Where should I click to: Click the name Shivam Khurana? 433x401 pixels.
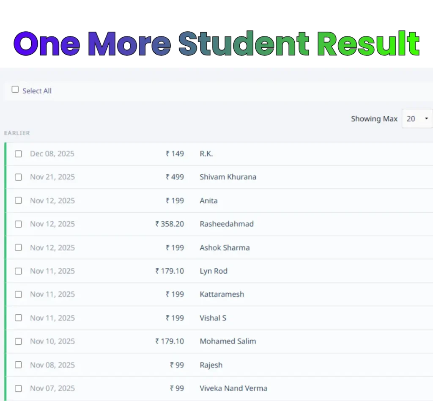click(x=228, y=177)
